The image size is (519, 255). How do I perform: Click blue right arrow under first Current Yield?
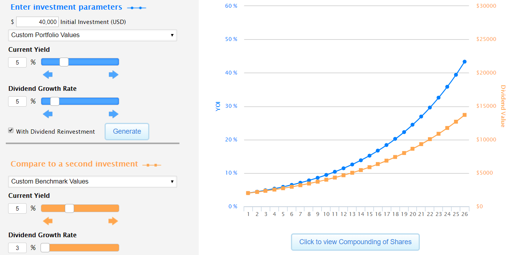(113, 75)
